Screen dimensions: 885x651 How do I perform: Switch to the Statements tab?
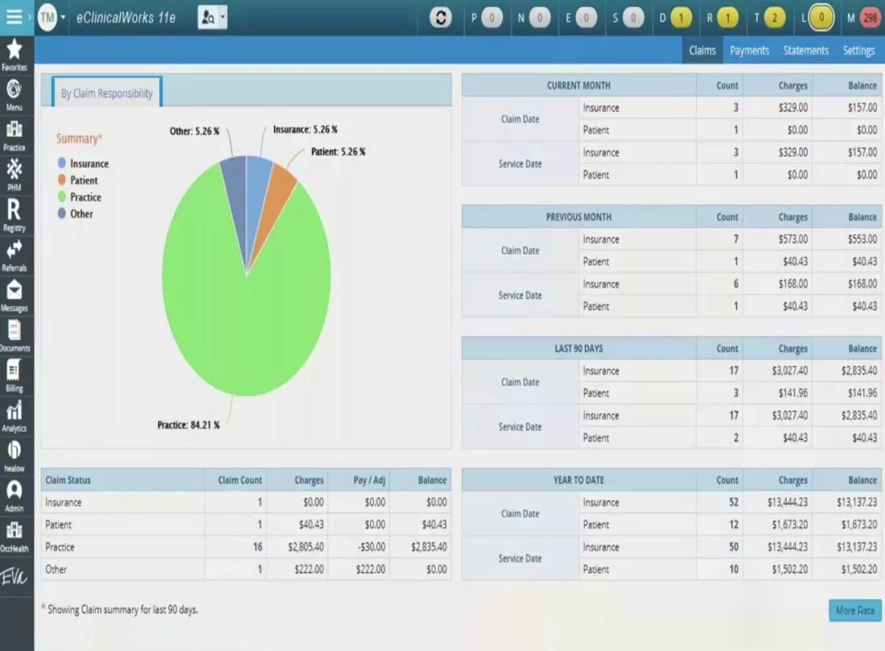[x=805, y=50]
